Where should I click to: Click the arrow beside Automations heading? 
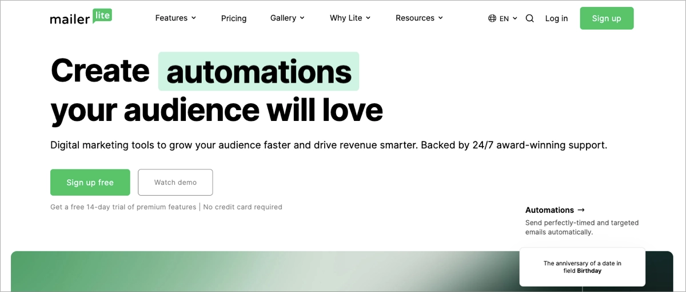(x=581, y=210)
